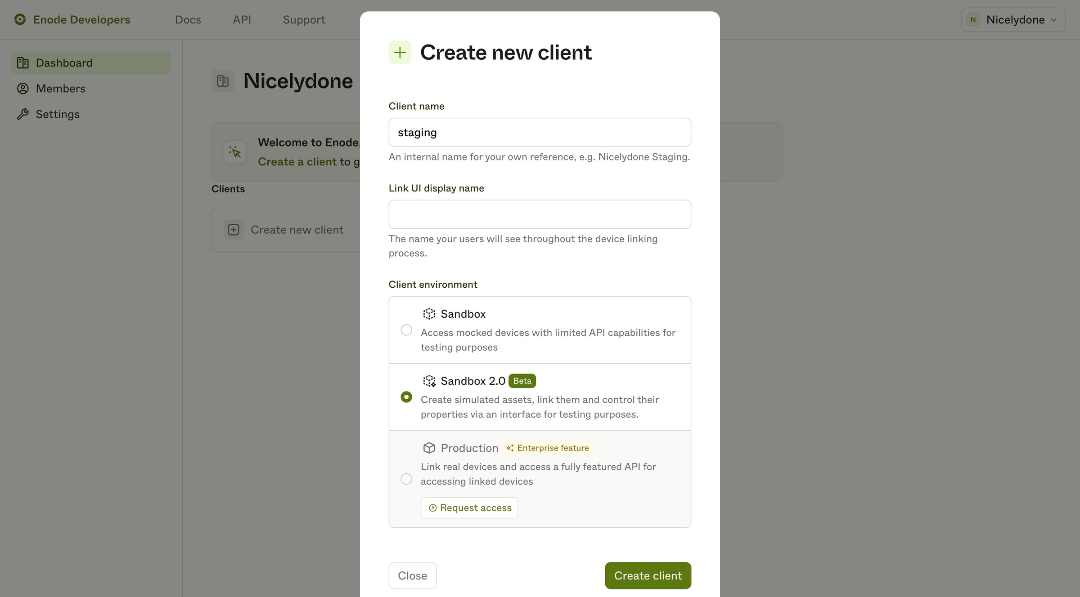This screenshot has height=597, width=1080.
Task: Click the Sandbox 2.0 sparkle cube icon
Action: coord(429,381)
